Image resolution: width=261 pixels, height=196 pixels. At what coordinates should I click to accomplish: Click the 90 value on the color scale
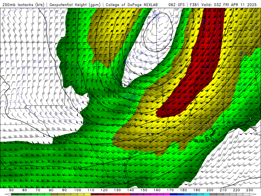click(x=64, y=190)
